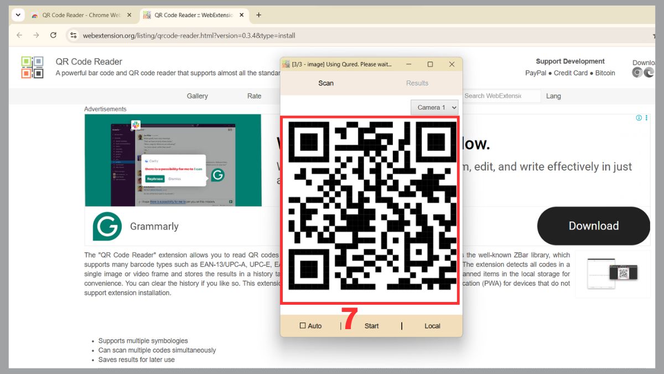Click the black Download ad button
664x374 pixels.
pyautogui.click(x=594, y=226)
